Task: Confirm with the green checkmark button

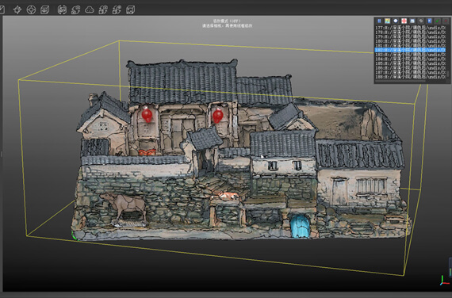Action: (x=438, y=21)
